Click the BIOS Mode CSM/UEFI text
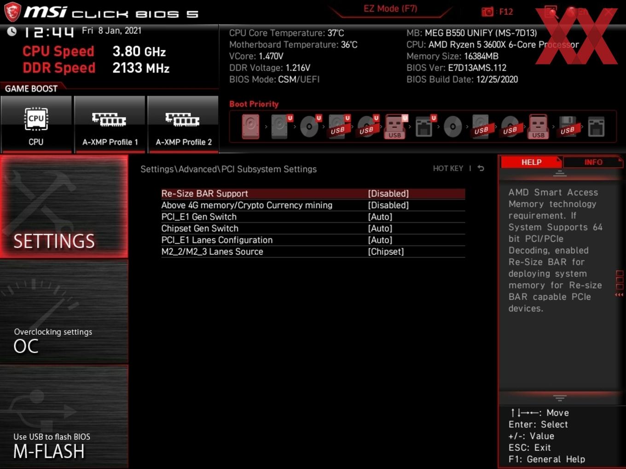This screenshot has height=469, width=626. 274,80
